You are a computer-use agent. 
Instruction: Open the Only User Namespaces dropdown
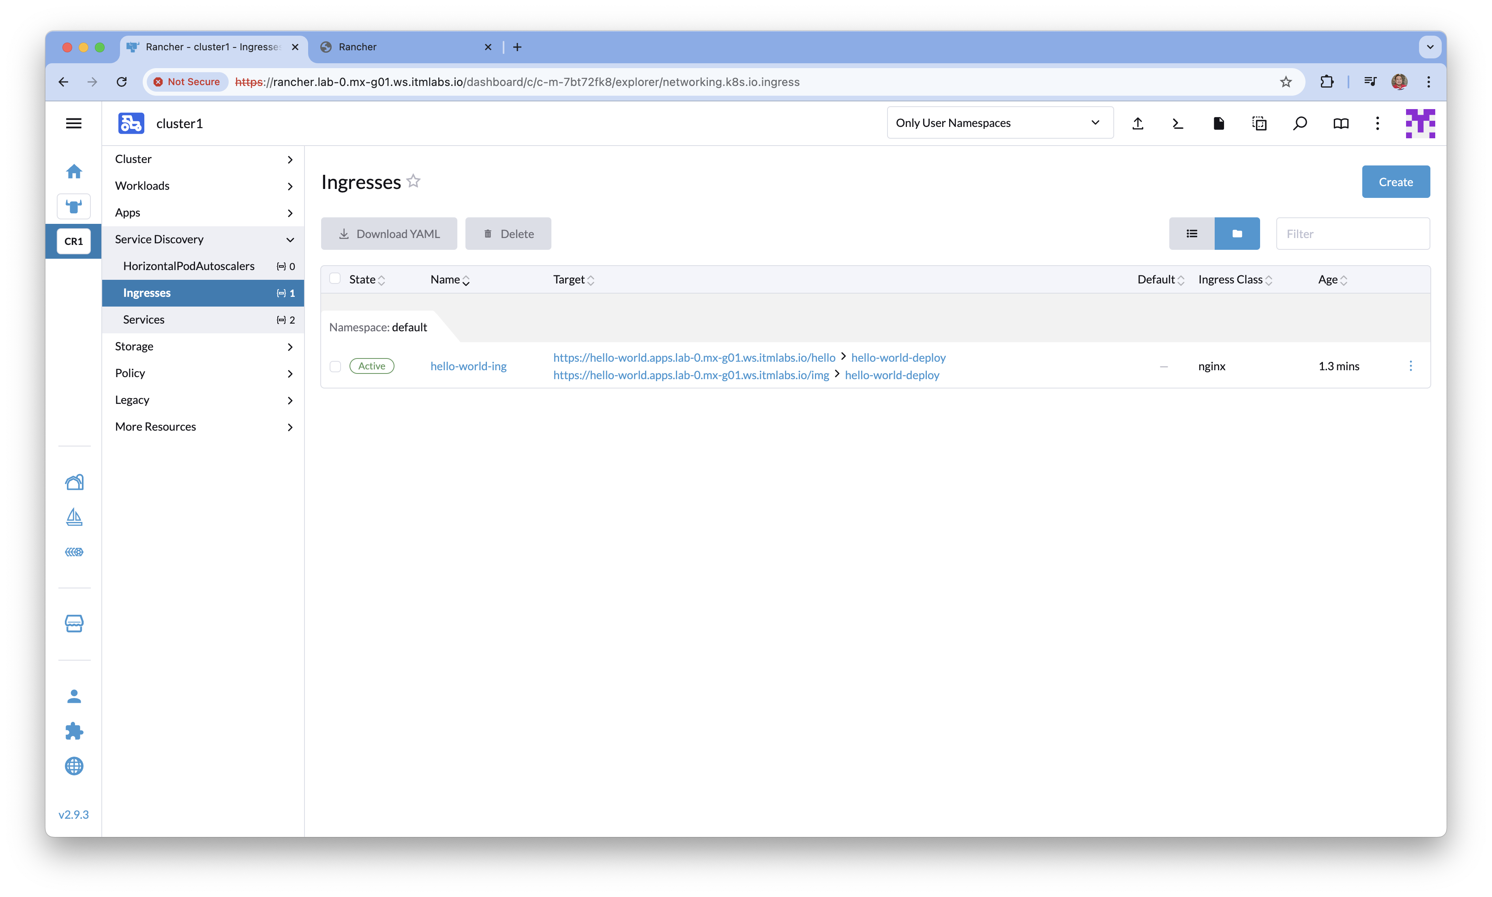[999, 123]
